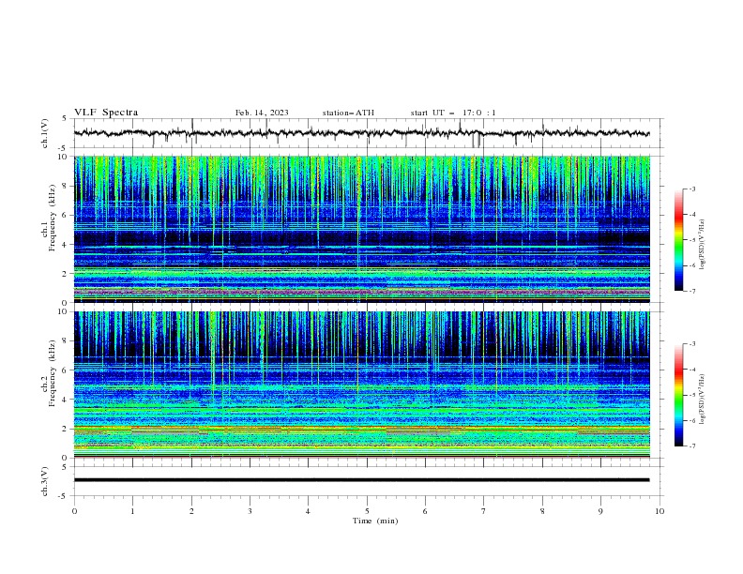Click the lower PSD color bar
The height and width of the screenshot is (574, 743).
pyautogui.click(x=679, y=395)
